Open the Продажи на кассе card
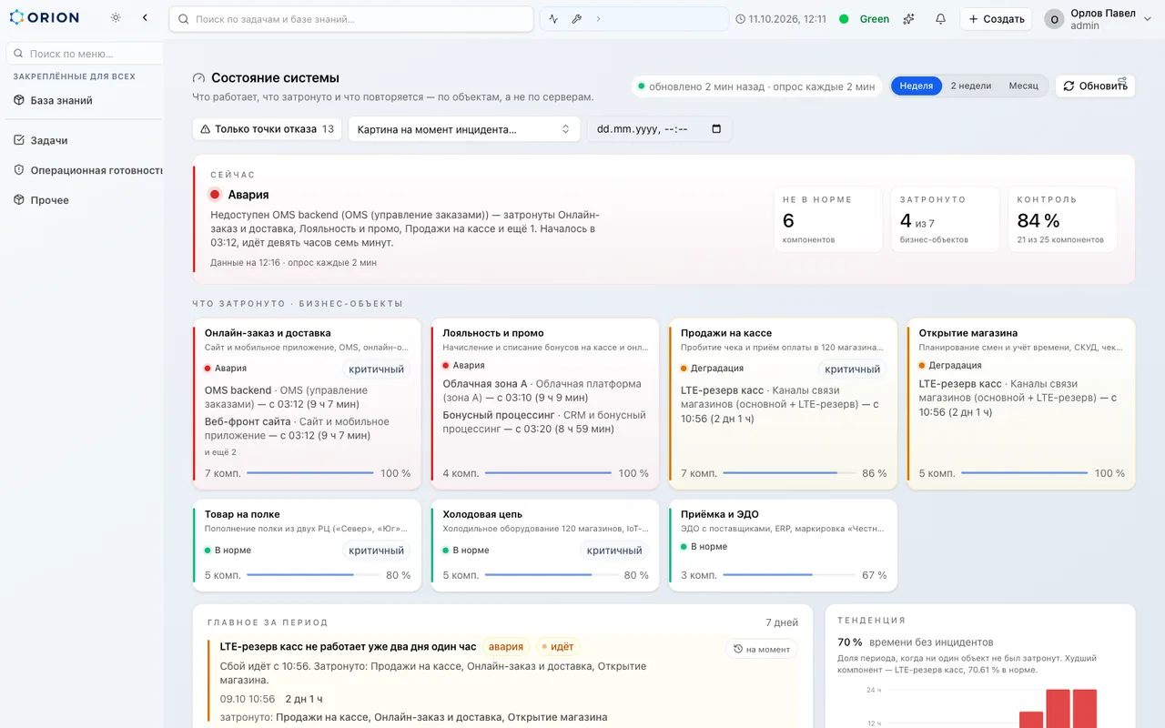1165x728 pixels. (x=783, y=404)
